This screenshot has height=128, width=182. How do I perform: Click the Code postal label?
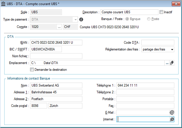(x=20, y=106)
